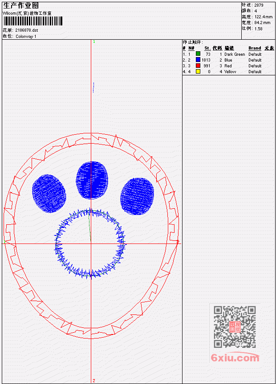
Task: Click 'Default' brand in the Blue row
Action: [255, 60]
